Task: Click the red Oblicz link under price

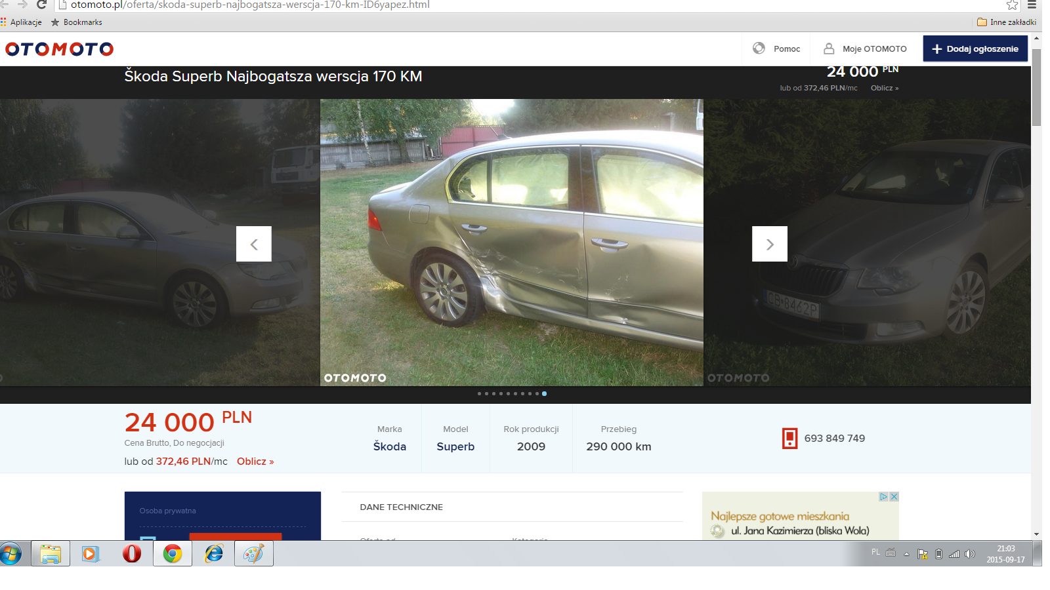Action: click(x=255, y=462)
